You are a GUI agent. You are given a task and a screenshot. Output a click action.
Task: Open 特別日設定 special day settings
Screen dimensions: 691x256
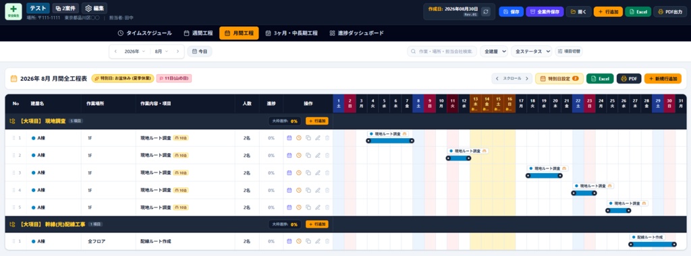(x=559, y=79)
